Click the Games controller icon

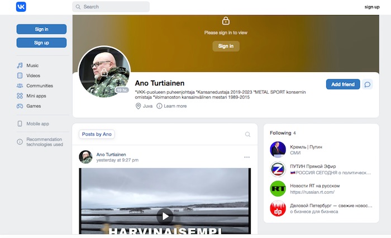[x=20, y=106]
